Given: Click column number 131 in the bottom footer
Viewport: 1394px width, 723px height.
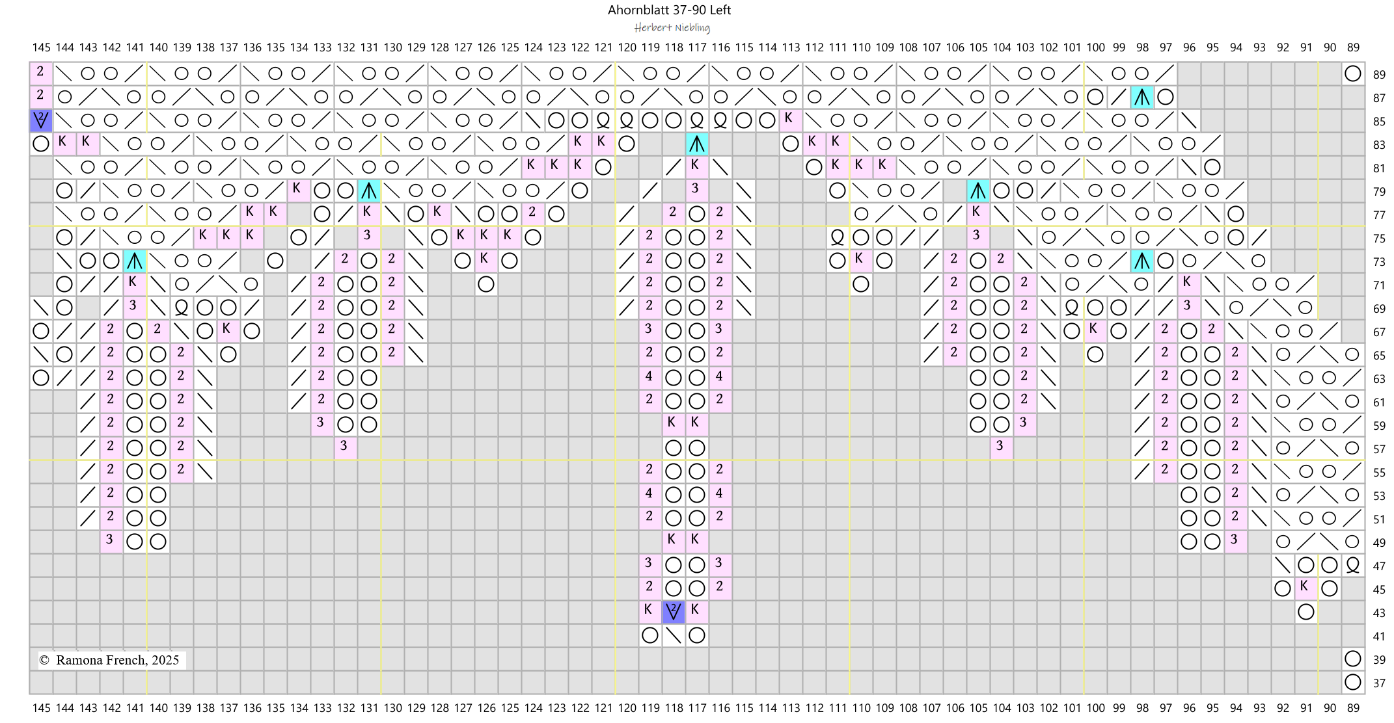Looking at the screenshot, I should click(369, 707).
